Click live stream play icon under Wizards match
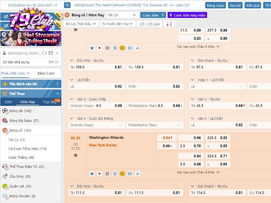Screen dimensions: 271x203 [x=100, y=173]
